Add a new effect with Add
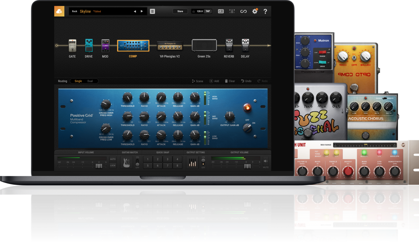The height and width of the screenshot is (243, 419). [x=214, y=81]
